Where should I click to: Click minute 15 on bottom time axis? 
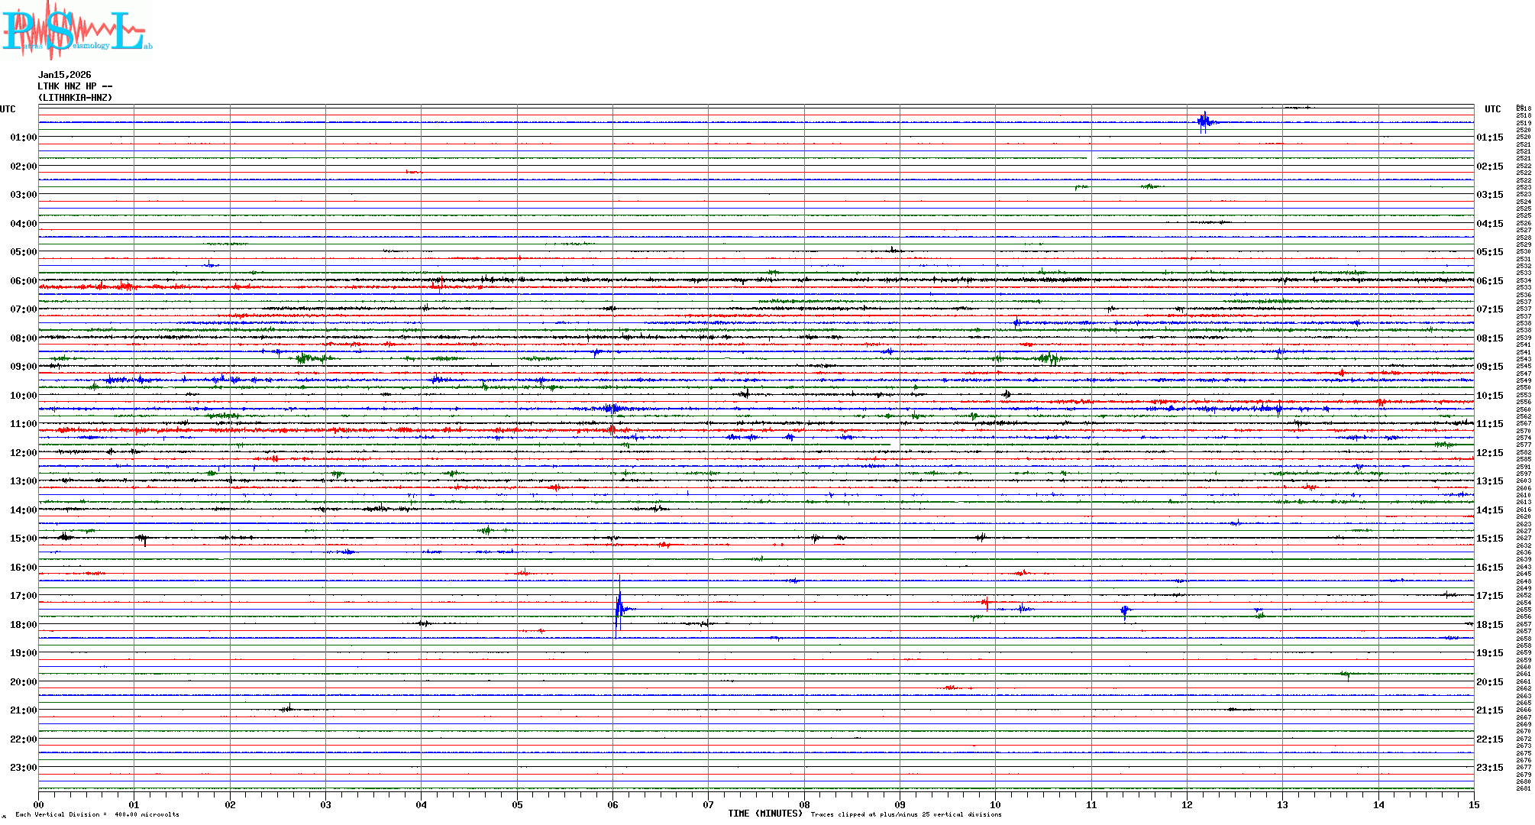click(x=1473, y=804)
